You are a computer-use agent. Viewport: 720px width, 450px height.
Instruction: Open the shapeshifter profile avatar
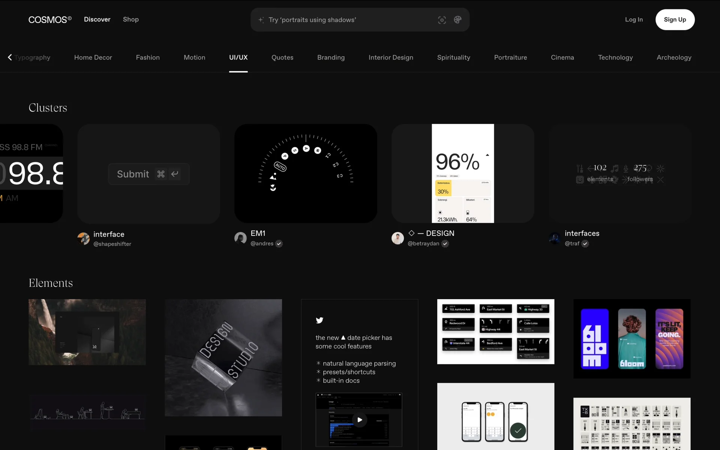coord(83,238)
